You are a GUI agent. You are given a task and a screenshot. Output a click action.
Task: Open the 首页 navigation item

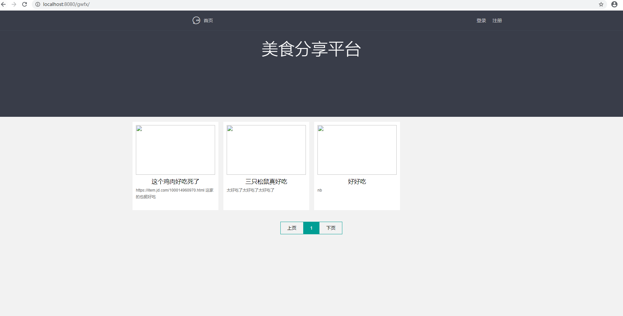pyautogui.click(x=208, y=21)
